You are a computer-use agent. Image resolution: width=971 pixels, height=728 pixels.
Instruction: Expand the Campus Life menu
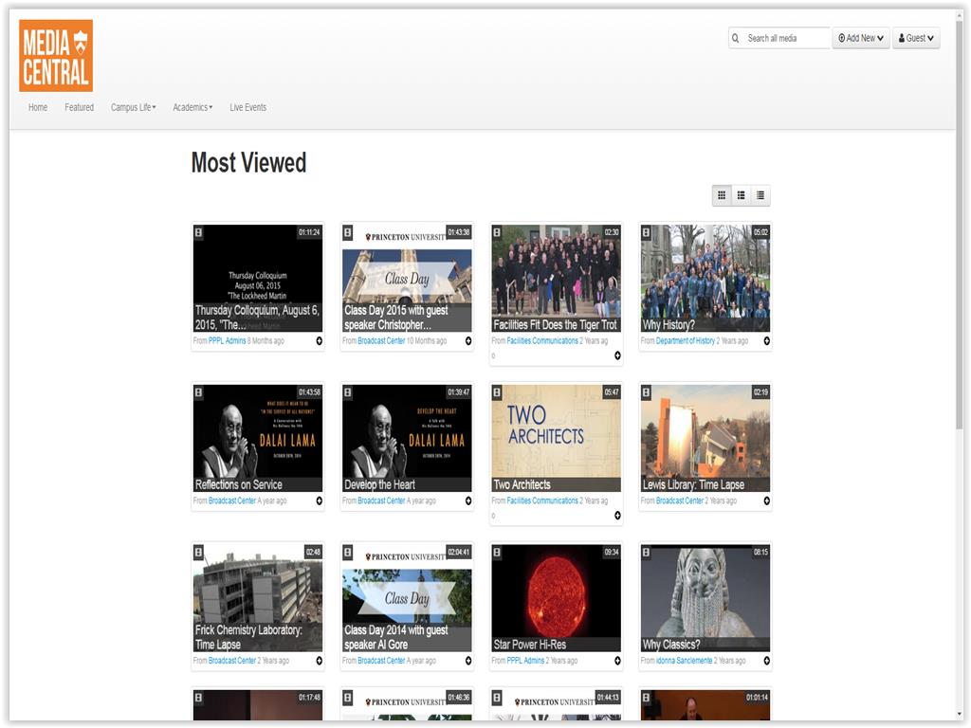click(x=133, y=108)
